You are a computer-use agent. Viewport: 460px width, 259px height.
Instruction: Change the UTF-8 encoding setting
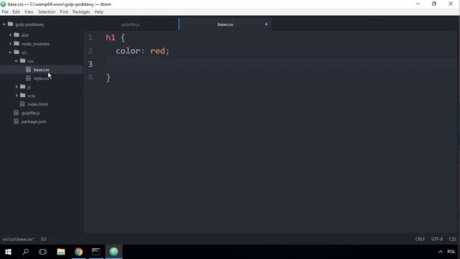pyautogui.click(x=437, y=239)
